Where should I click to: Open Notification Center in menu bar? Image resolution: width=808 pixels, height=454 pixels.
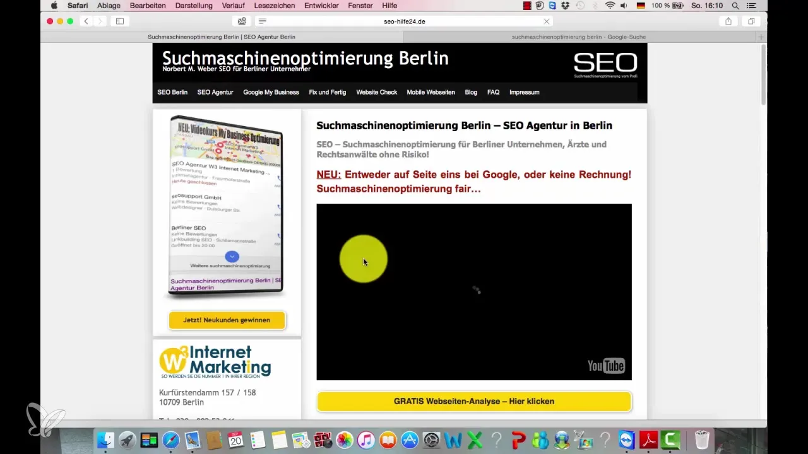click(x=751, y=6)
